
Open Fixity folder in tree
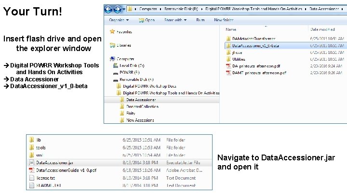(131, 113)
